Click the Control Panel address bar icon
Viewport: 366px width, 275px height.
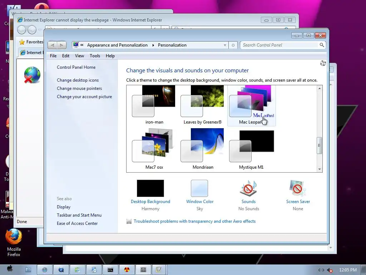76,45
